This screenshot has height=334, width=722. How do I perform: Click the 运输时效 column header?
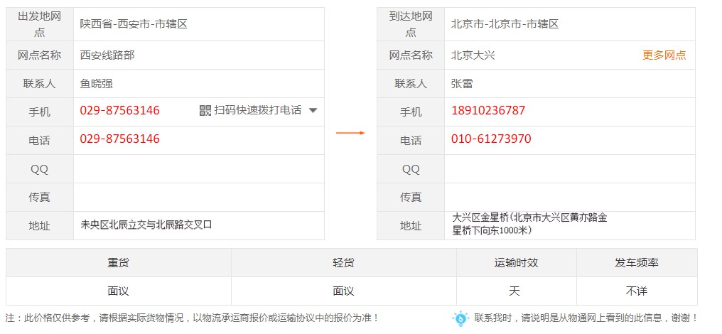coord(516,263)
